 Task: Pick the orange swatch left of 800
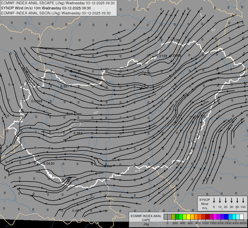(196, 217)
